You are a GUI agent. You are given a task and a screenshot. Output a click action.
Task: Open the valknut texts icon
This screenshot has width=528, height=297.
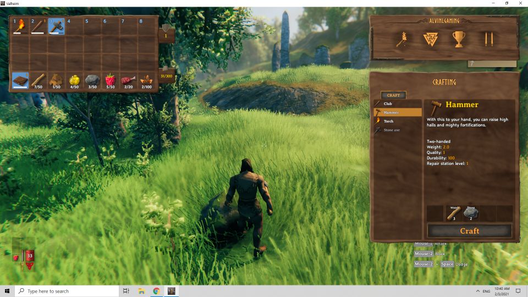click(x=430, y=40)
